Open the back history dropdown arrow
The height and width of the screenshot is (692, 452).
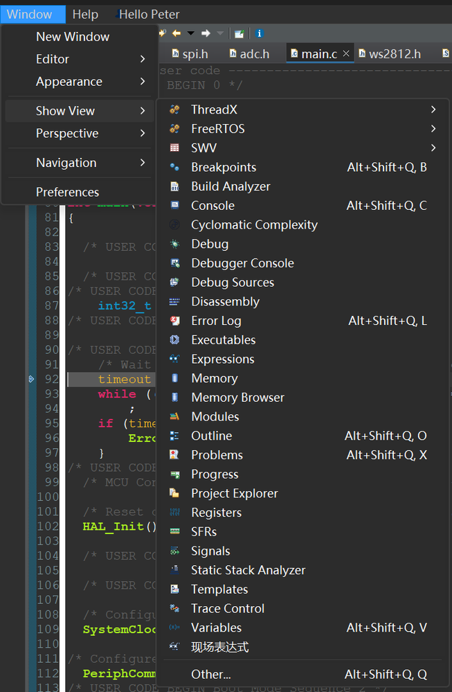click(190, 33)
